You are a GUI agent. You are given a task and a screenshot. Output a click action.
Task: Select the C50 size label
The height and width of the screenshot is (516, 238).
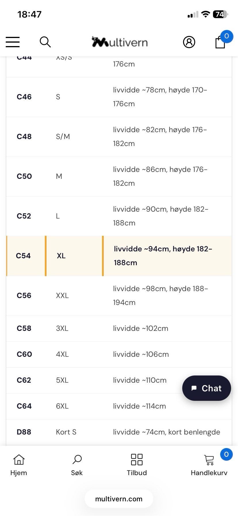click(24, 176)
